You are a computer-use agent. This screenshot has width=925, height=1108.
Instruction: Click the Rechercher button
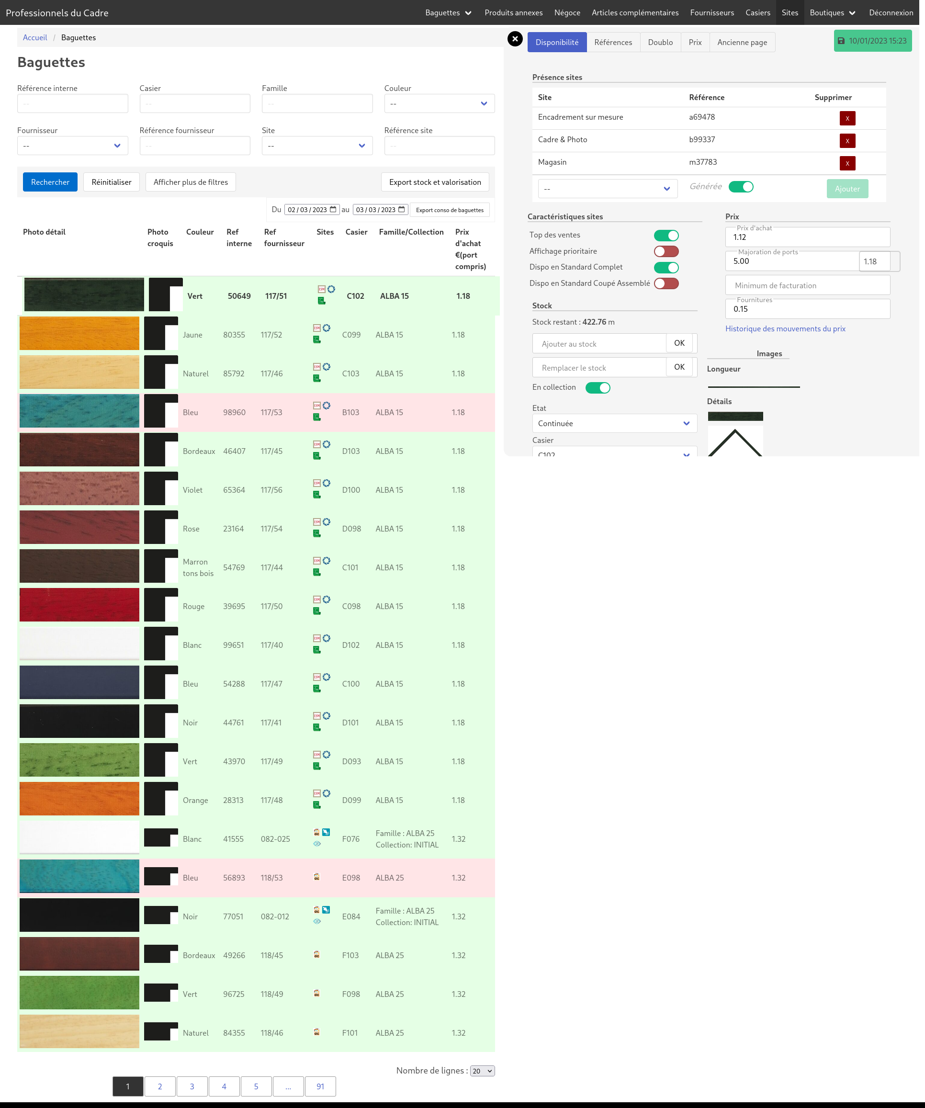pos(50,182)
